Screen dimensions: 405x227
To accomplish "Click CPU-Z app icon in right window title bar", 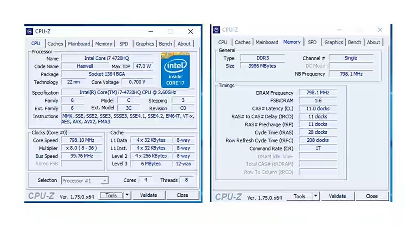I will pyautogui.click(x=216, y=30).
